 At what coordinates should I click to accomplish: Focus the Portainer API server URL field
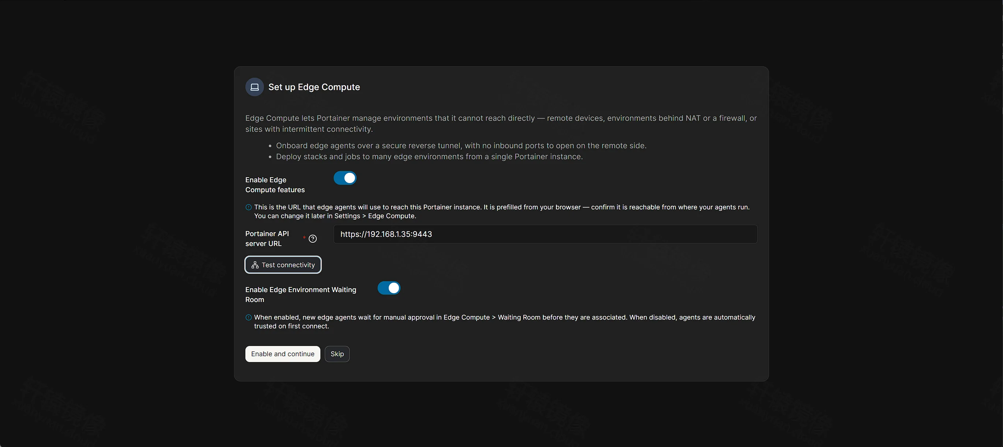(546, 234)
